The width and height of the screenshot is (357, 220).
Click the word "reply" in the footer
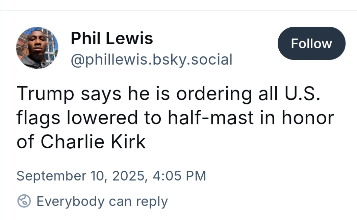tap(152, 202)
